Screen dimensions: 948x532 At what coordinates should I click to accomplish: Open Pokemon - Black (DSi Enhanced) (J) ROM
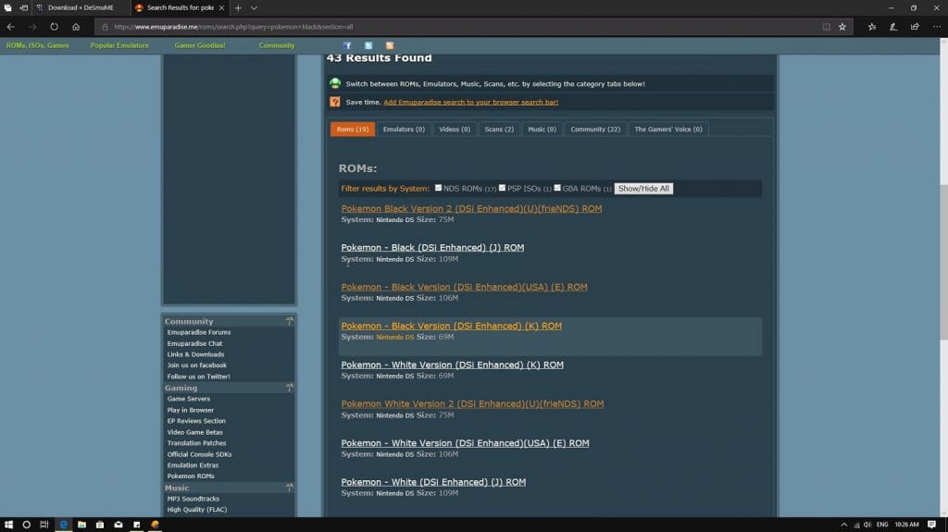click(432, 248)
